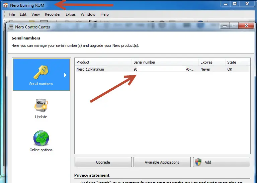
Task: Click the 'OK' state cell
Action: [230, 69]
